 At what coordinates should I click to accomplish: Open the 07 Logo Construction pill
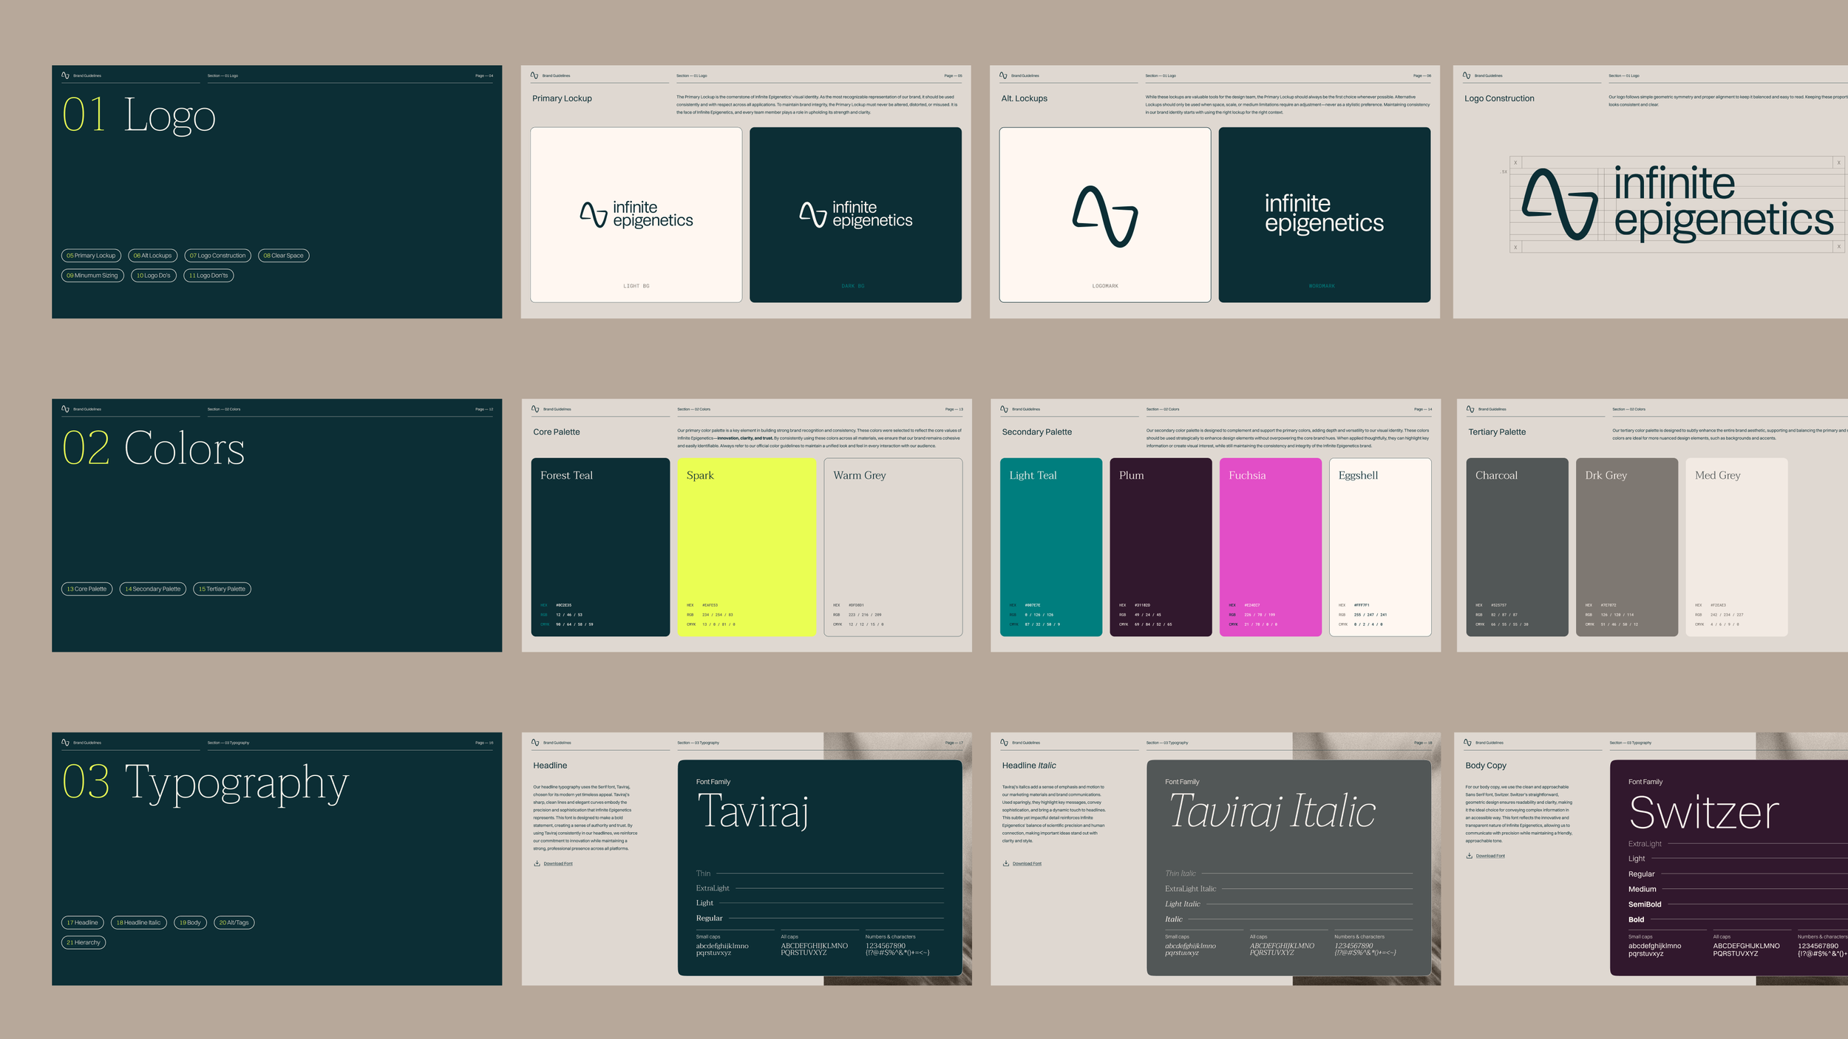tap(217, 256)
